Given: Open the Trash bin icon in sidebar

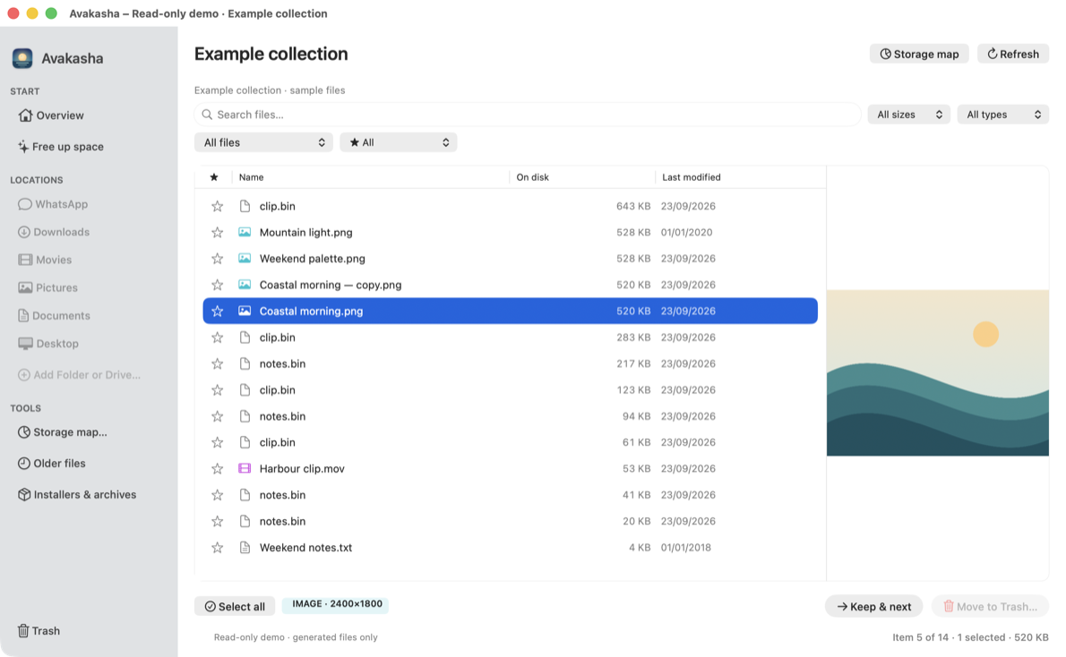Looking at the screenshot, I should [23, 630].
